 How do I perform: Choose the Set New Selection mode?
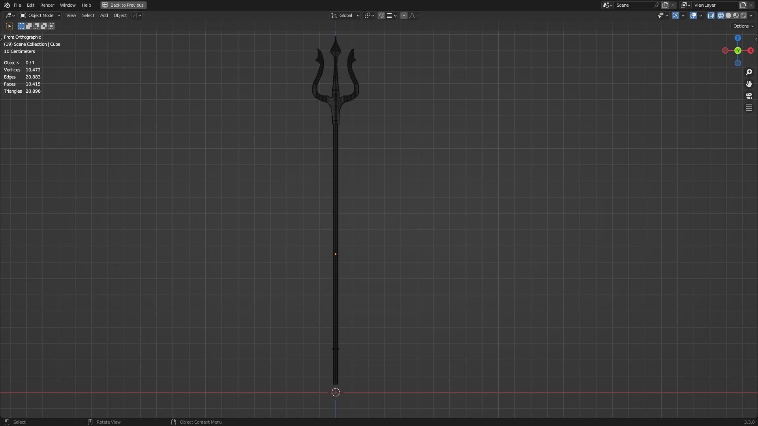[x=21, y=26]
